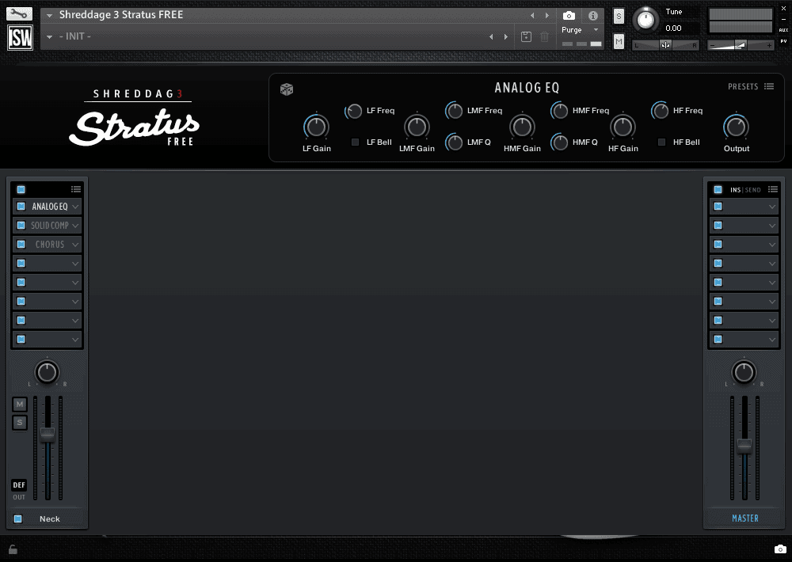Click the save preset disk icon next to INIT
The width and height of the screenshot is (792, 562).
tap(524, 36)
